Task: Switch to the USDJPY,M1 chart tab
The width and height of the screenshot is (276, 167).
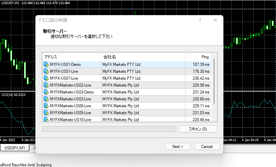Action: pyautogui.click(x=15, y=148)
